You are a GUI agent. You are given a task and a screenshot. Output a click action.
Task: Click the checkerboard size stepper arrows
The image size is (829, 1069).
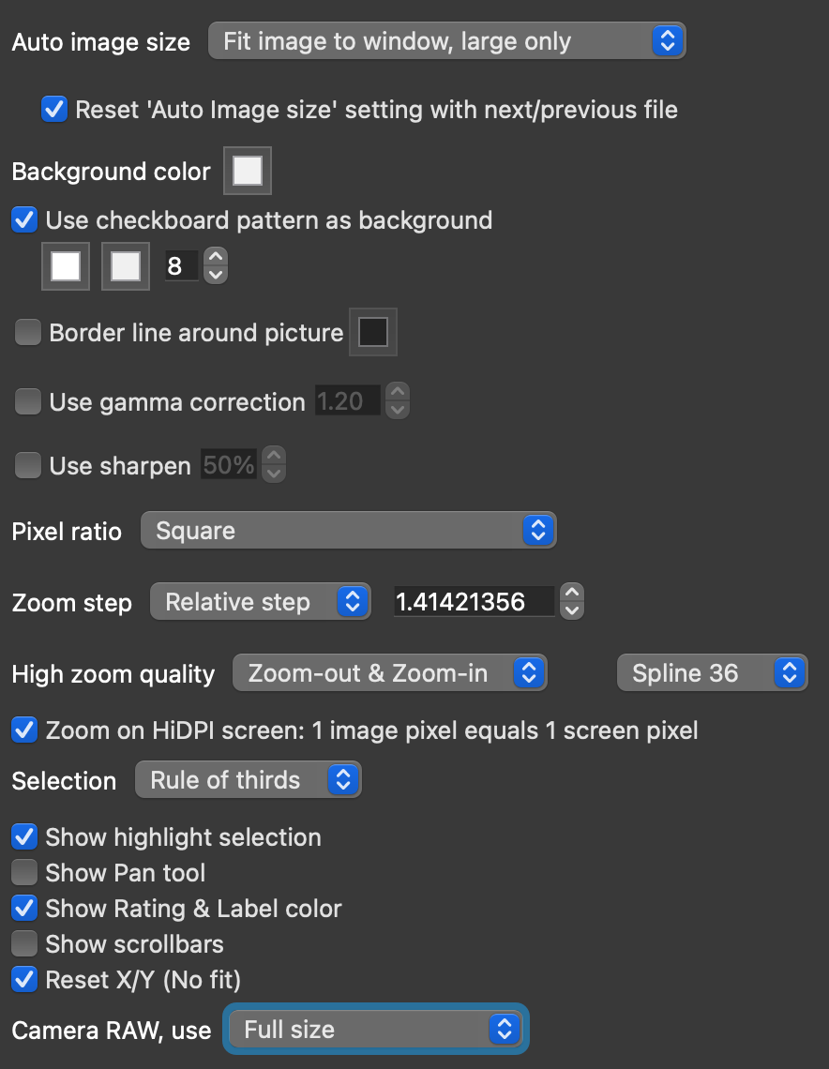(216, 266)
